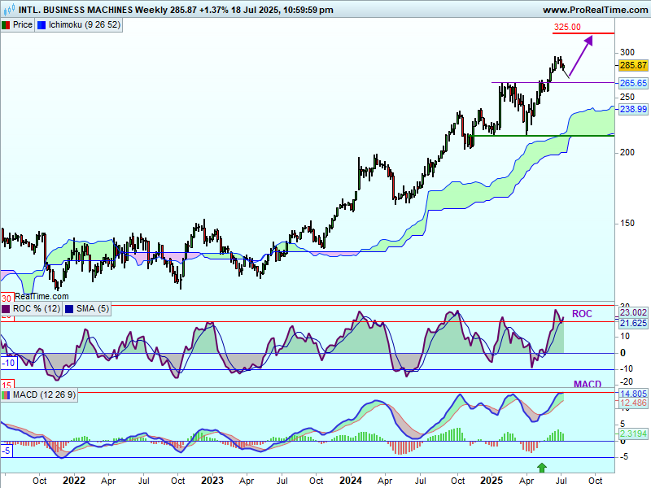Click the INTL. BUSINESS MACHINES Weekly title
The width and height of the screenshot is (651, 488).
point(93,10)
